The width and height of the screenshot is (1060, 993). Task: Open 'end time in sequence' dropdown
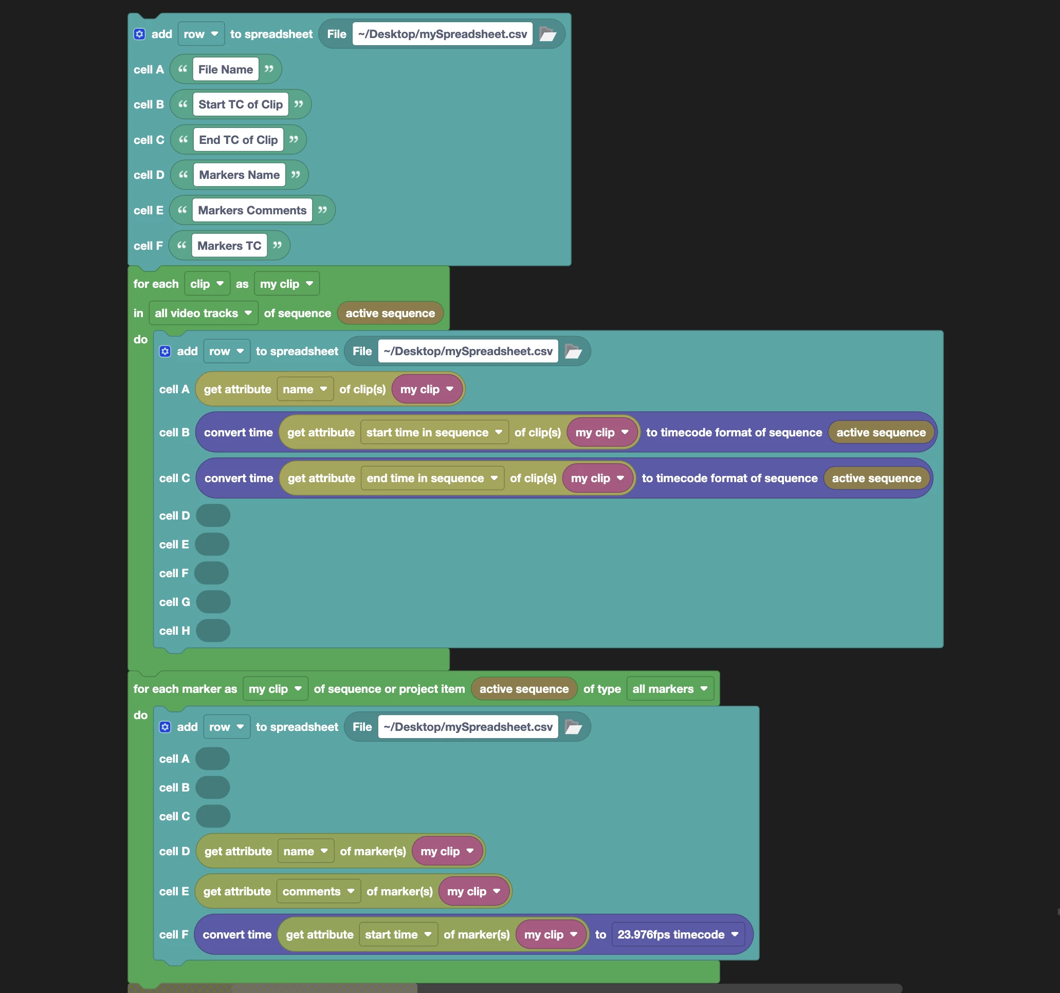tap(432, 479)
